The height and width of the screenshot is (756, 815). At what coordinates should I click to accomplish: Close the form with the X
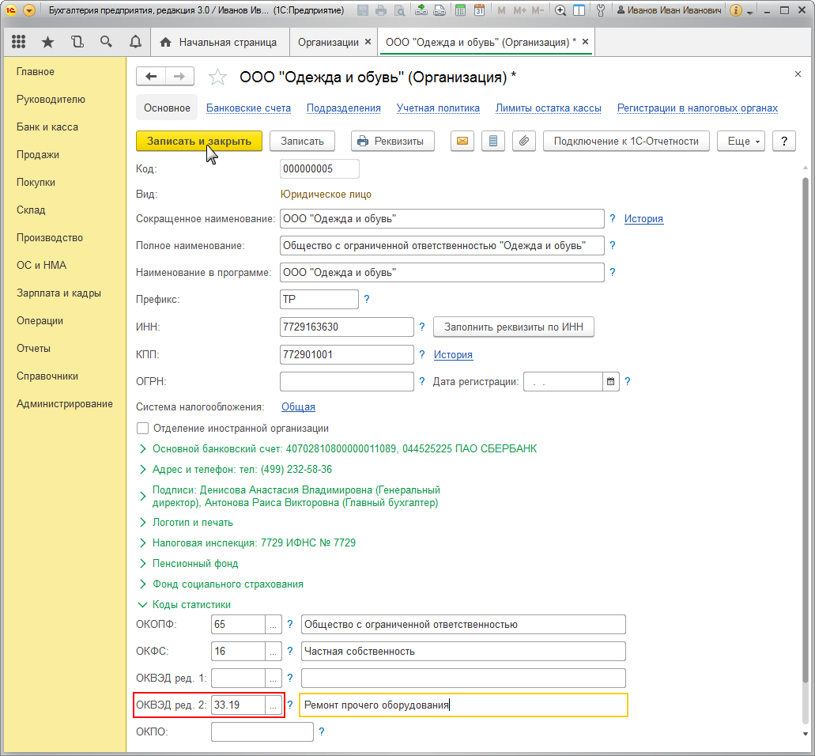(798, 74)
